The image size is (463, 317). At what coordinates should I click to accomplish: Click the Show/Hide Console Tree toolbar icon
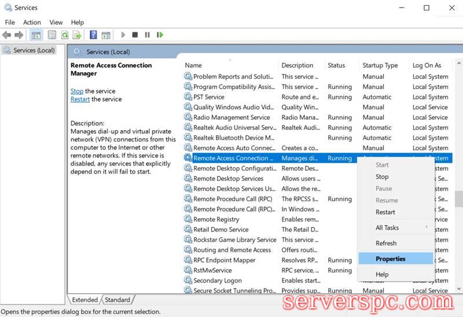coord(36,35)
